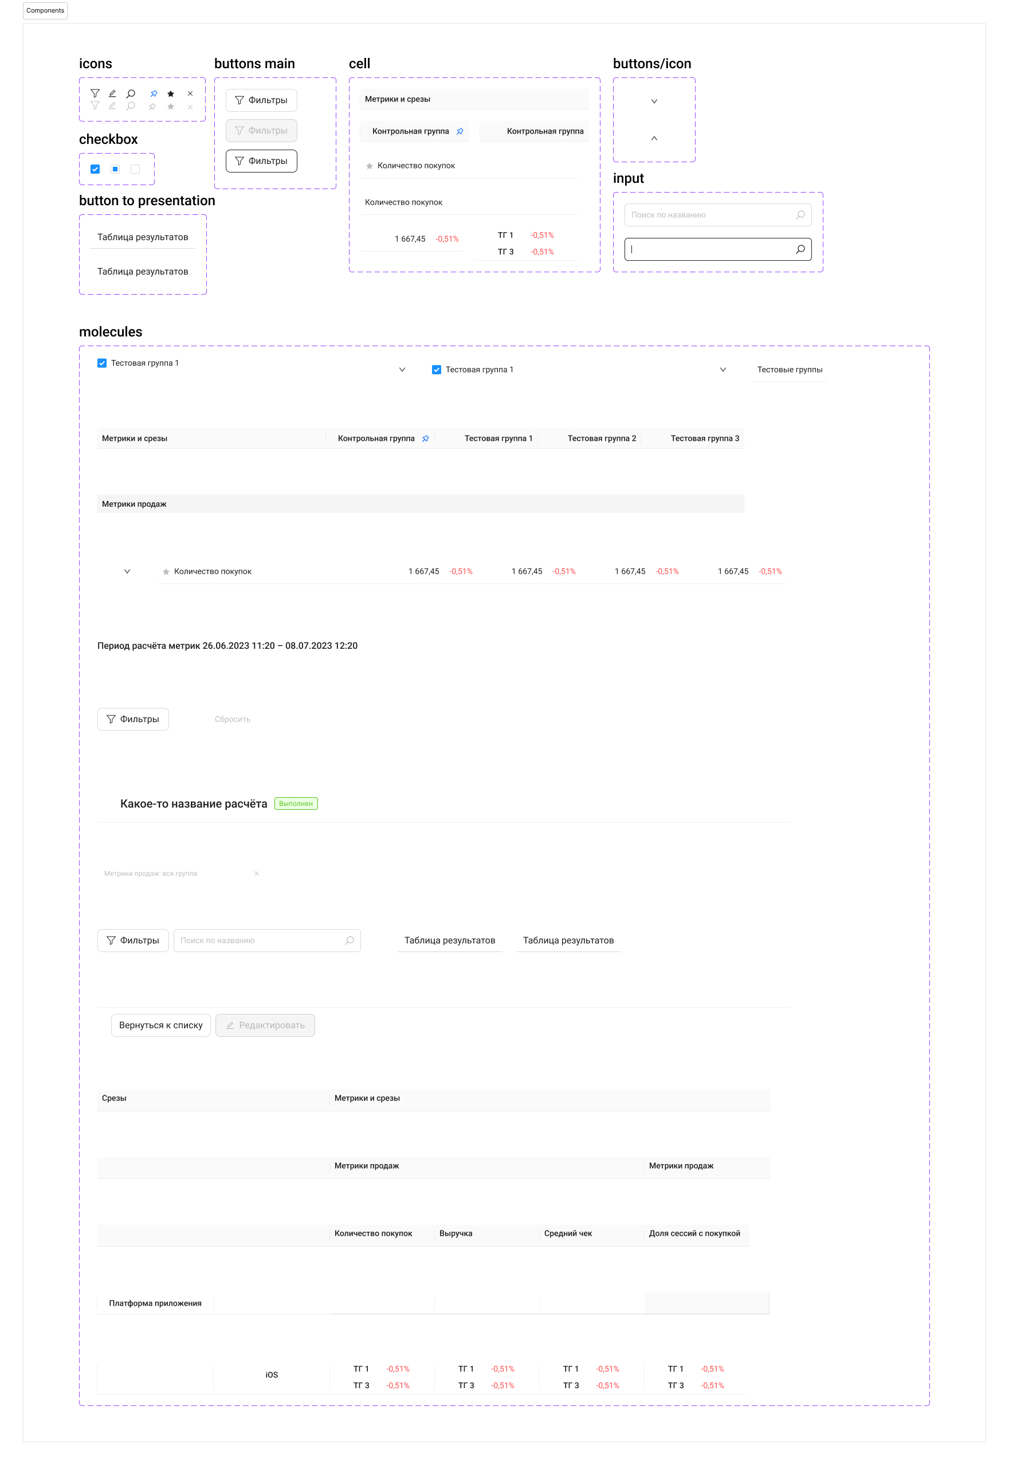Image resolution: width=1009 pixels, height=1465 pixels.
Task: Click the black pencil edit icon in icons panel
Action: (112, 93)
